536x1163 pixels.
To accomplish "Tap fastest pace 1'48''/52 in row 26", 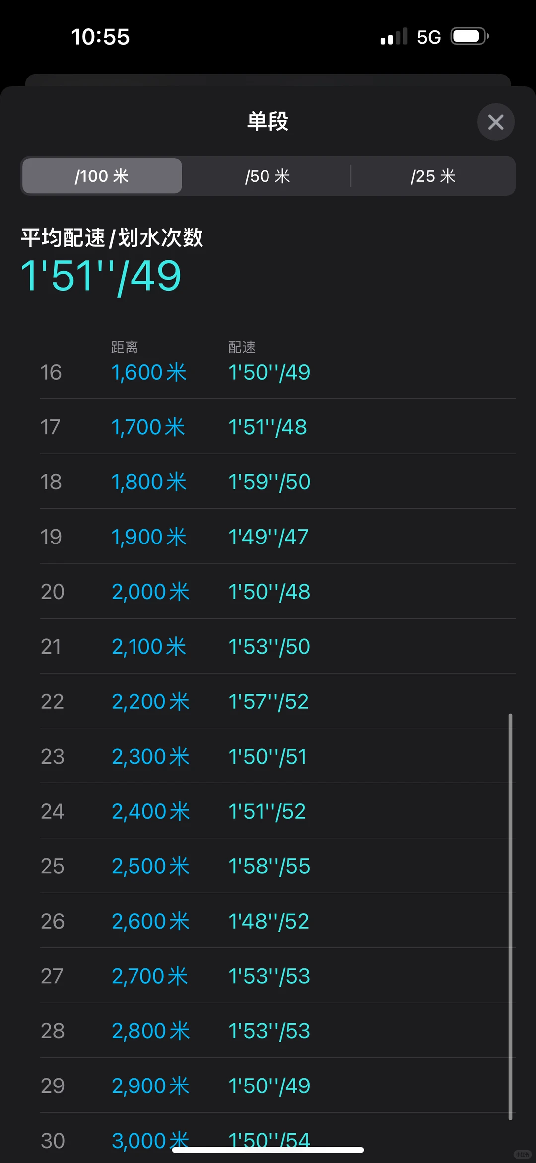I will pyautogui.click(x=268, y=921).
